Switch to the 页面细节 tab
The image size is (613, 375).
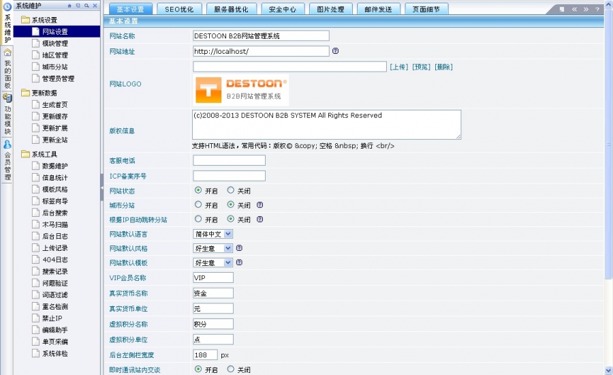pos(426,9)
